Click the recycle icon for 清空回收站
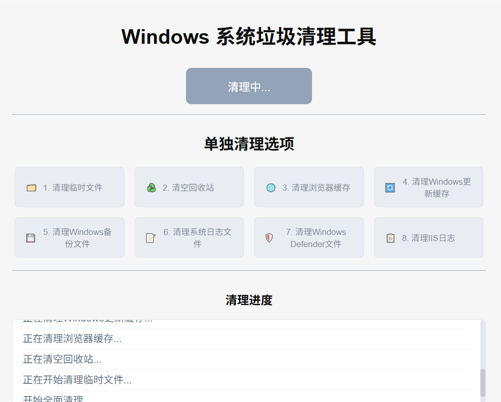 (151, 188)
